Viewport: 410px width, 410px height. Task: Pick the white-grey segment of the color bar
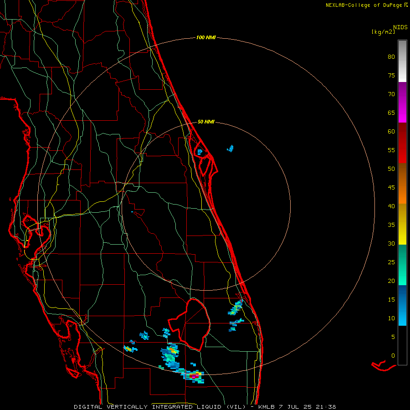[x=402, y=61]
